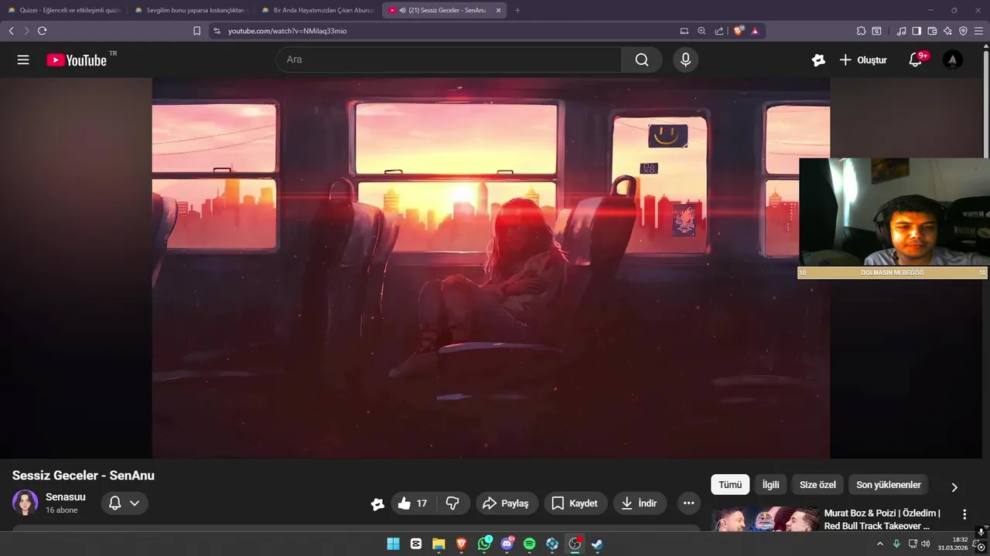This screenshot has height=556, width=990.
Task: Open the Senasuu channel name link
Action: coord(66,497)
